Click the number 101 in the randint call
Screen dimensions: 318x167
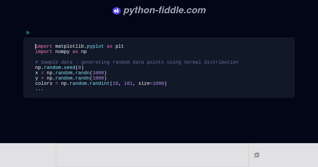click(x=128, y=83)
